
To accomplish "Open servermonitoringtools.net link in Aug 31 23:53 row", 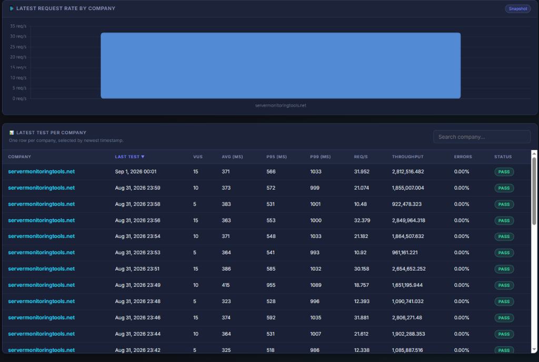I will pyautogui.click(x=41, y=252).
